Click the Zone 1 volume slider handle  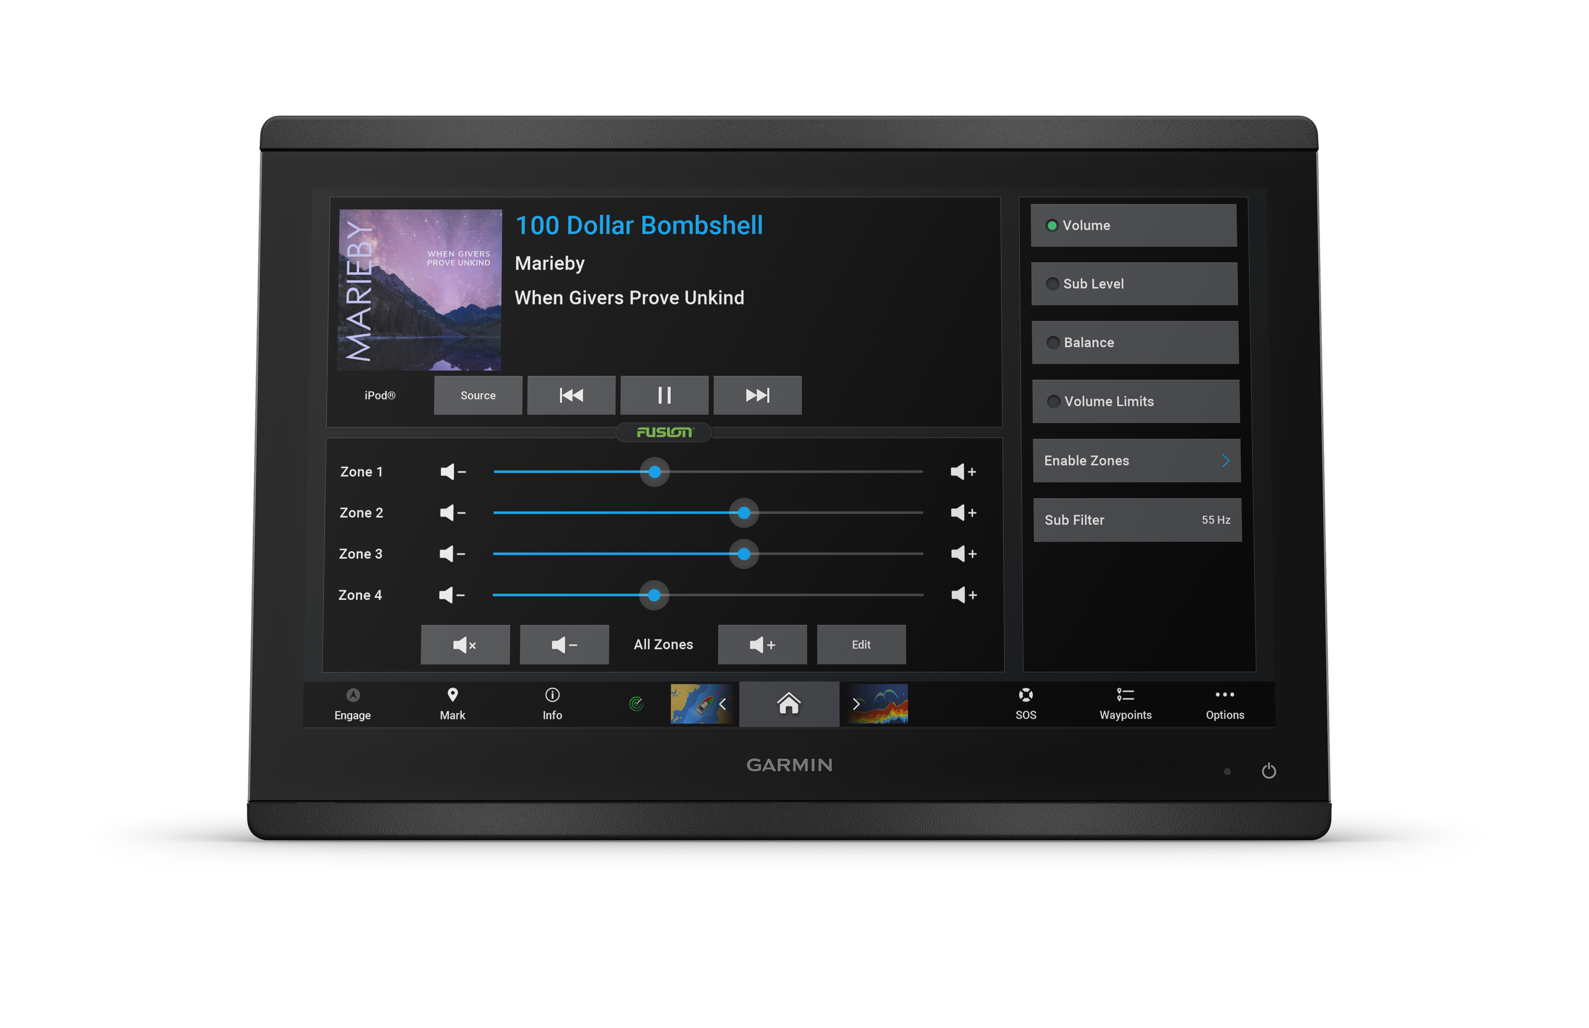655,472
